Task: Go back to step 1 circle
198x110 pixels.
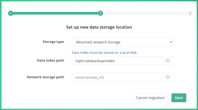Action: pyautogui.click(x=10, y=13)
